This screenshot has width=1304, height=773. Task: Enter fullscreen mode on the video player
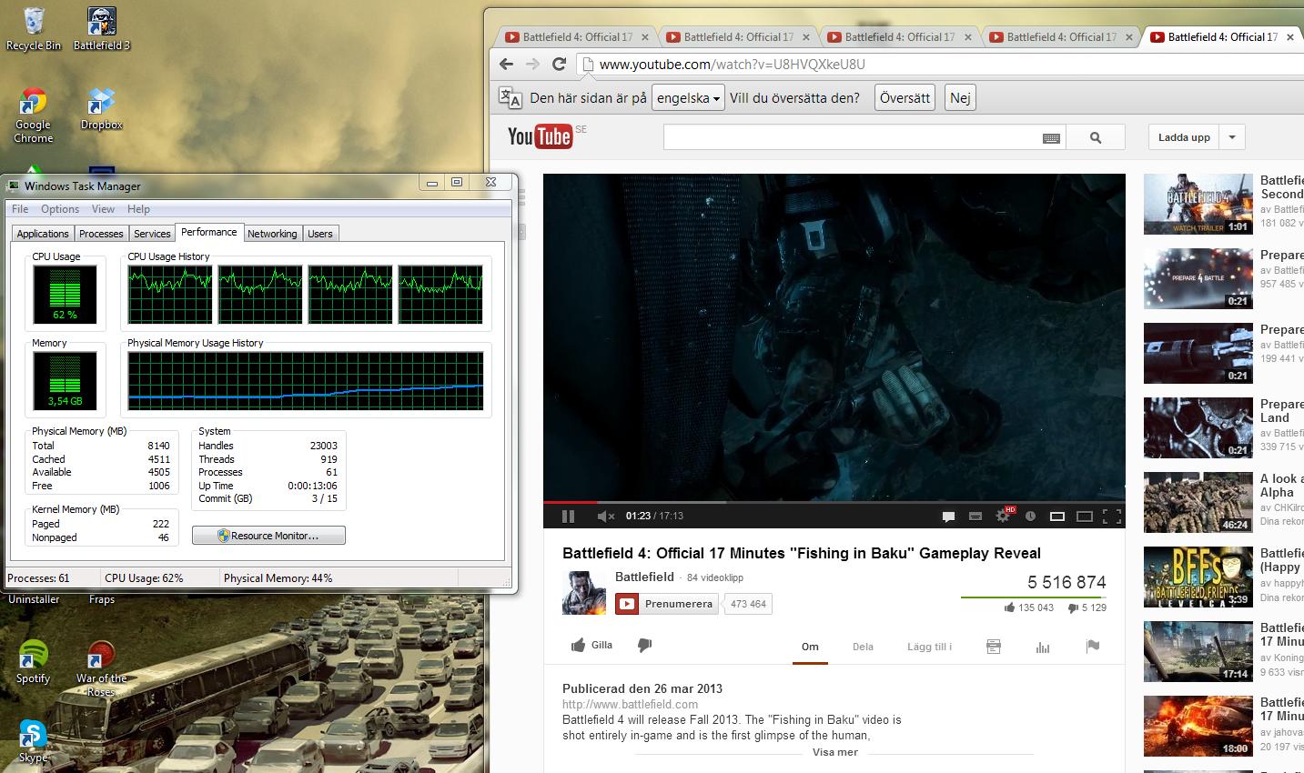(1111, 516)
